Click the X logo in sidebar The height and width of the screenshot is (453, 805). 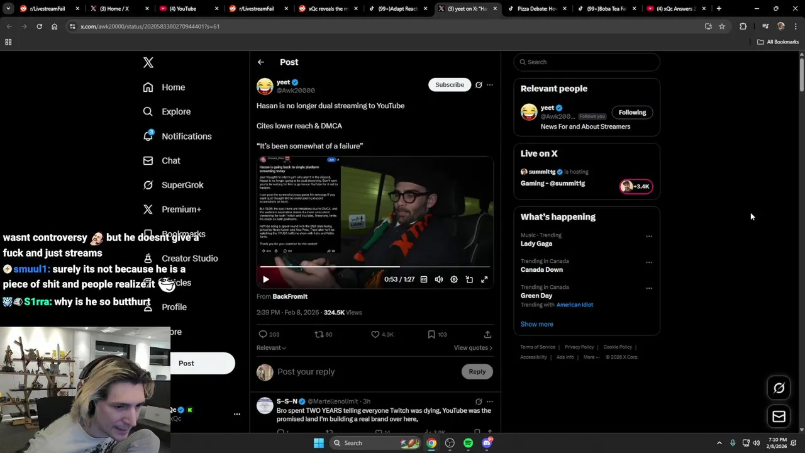point(148,62)
